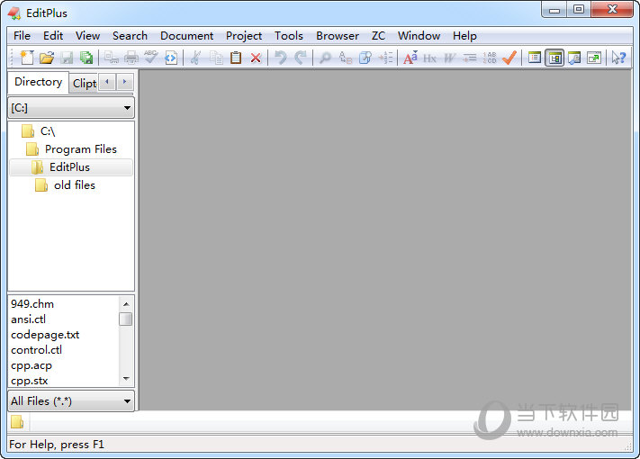
Task: Click the Set Font icon
Action: (x=410, y=58)
